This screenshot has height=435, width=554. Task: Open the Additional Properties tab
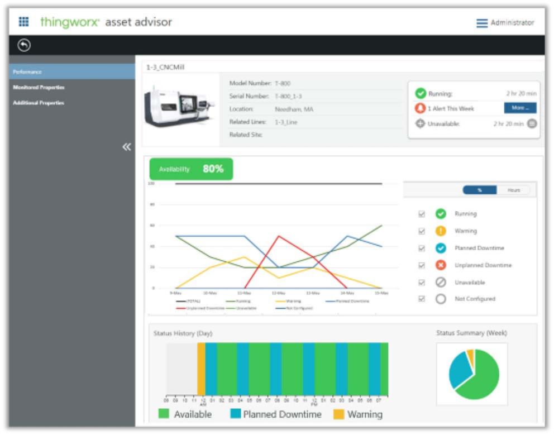pos(38,103)
